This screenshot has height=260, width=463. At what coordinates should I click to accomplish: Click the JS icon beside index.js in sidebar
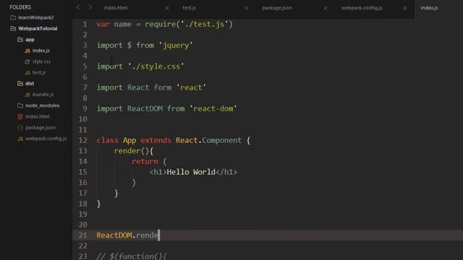point(27,51)
